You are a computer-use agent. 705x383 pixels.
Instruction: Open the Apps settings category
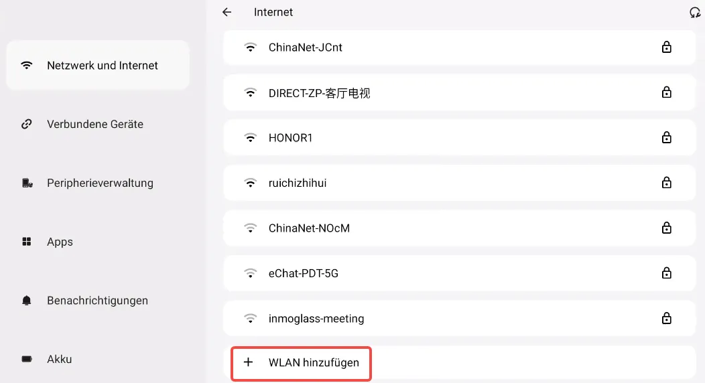[60, 242]
